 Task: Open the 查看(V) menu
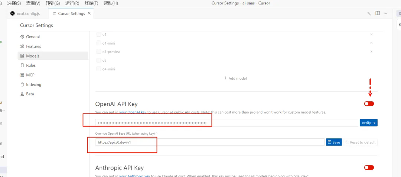tap(33, 3)
